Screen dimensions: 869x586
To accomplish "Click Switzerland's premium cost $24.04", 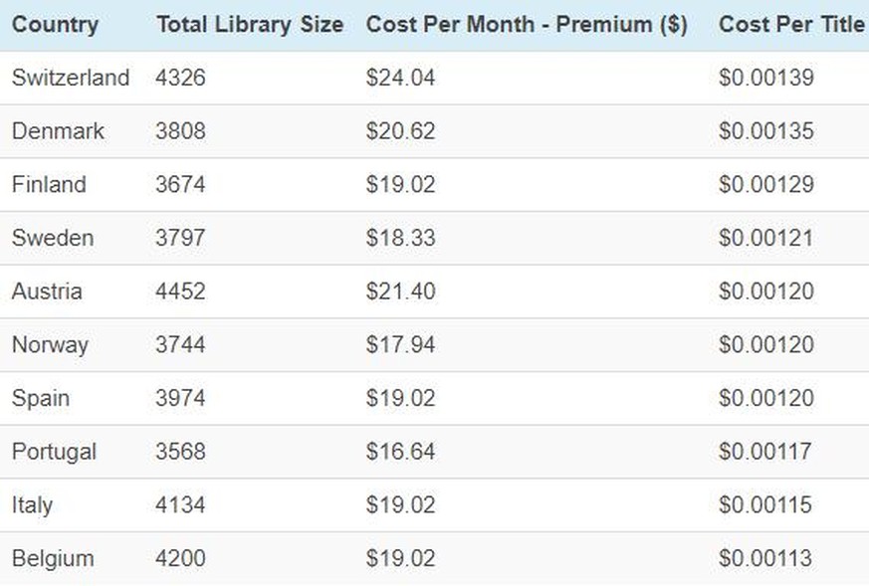I will point(400,78).
